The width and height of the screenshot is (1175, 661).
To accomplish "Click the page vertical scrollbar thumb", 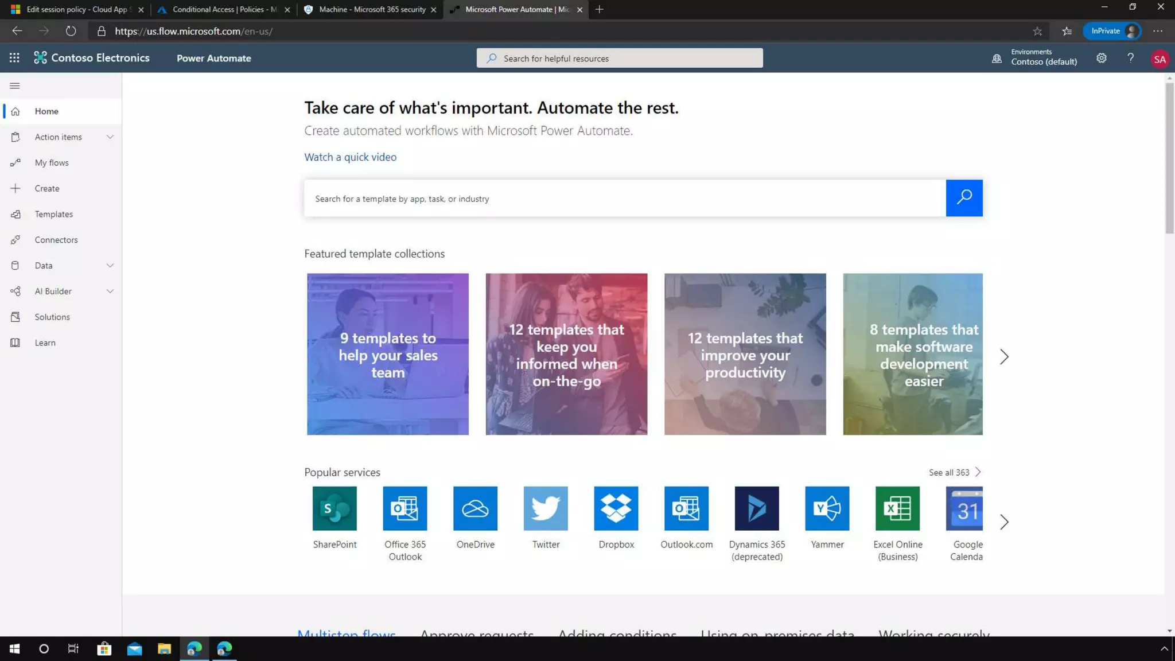I will (1169, 158).
